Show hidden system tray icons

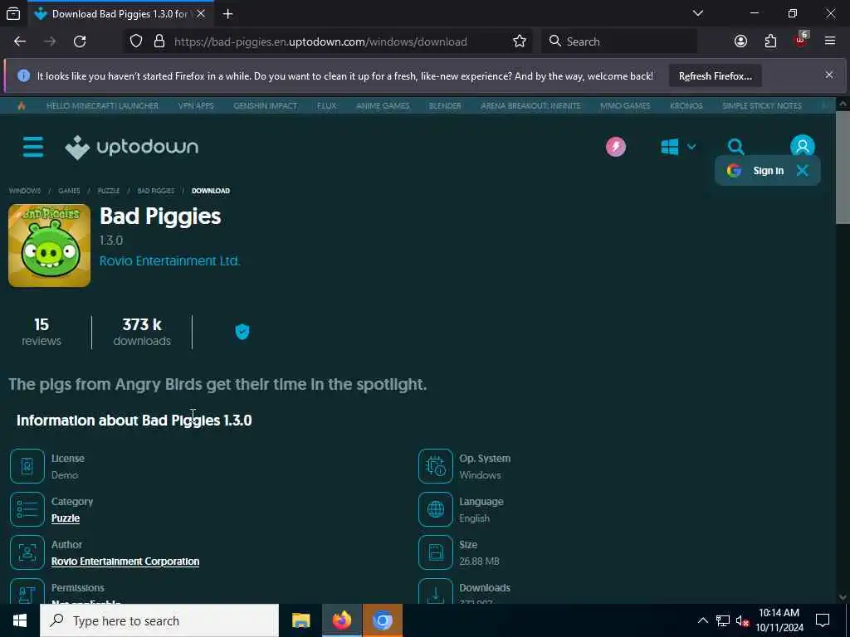[x=702, y=620]
